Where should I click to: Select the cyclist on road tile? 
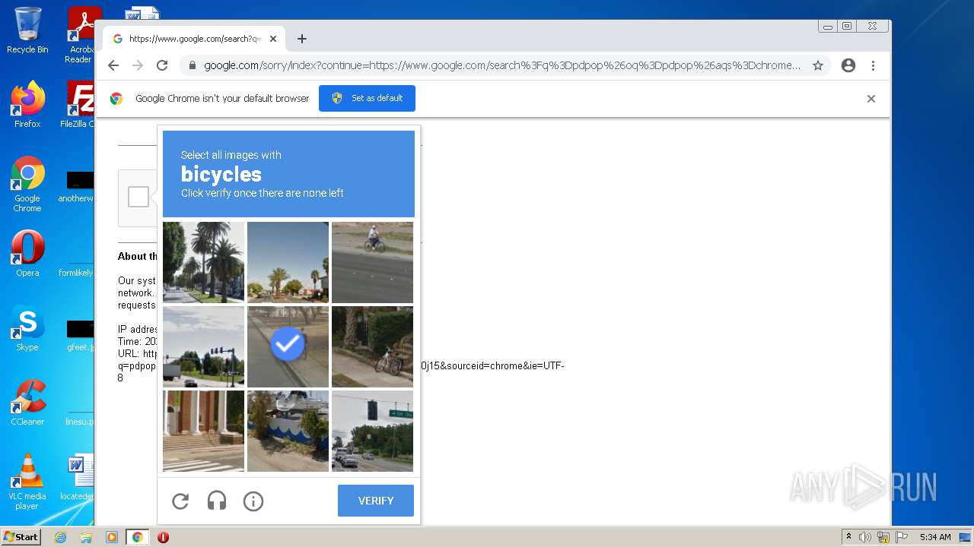[372, 262]
